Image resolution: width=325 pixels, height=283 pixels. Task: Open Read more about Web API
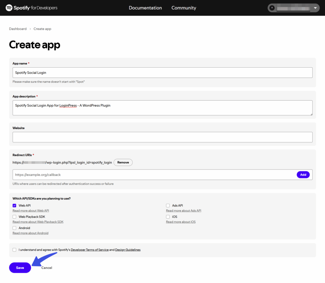coord(31,211)
